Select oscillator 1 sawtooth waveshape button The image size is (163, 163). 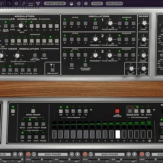(126, 23)
